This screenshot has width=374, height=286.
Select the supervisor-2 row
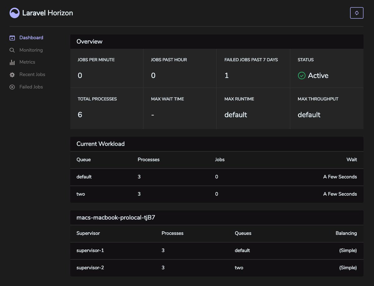click(217, 268)
